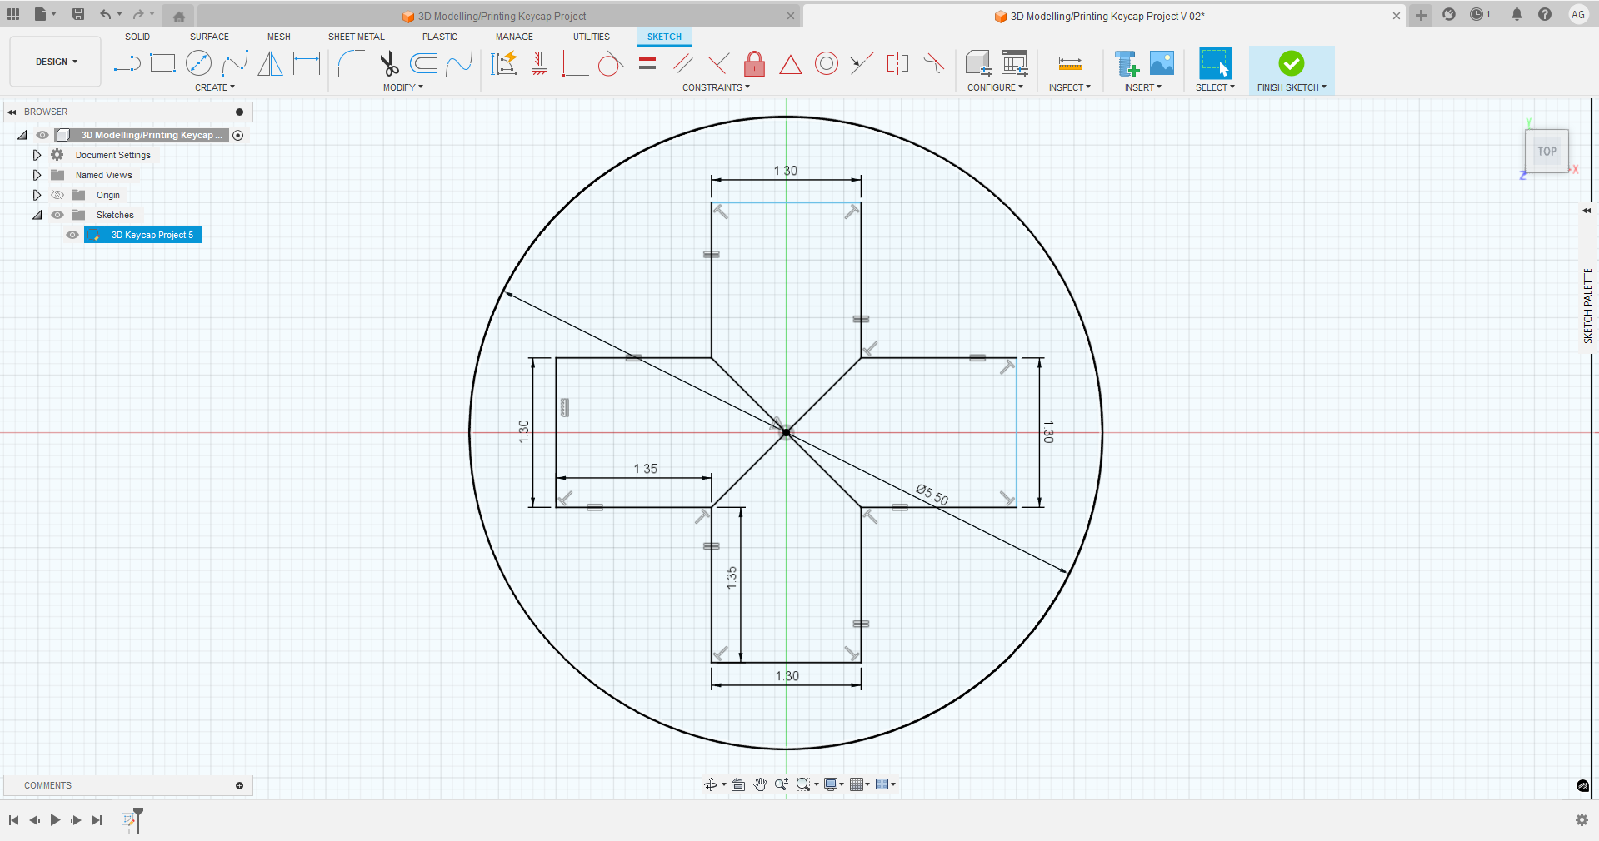Click the TOP face of the ViewCube

click(1547, 152)
